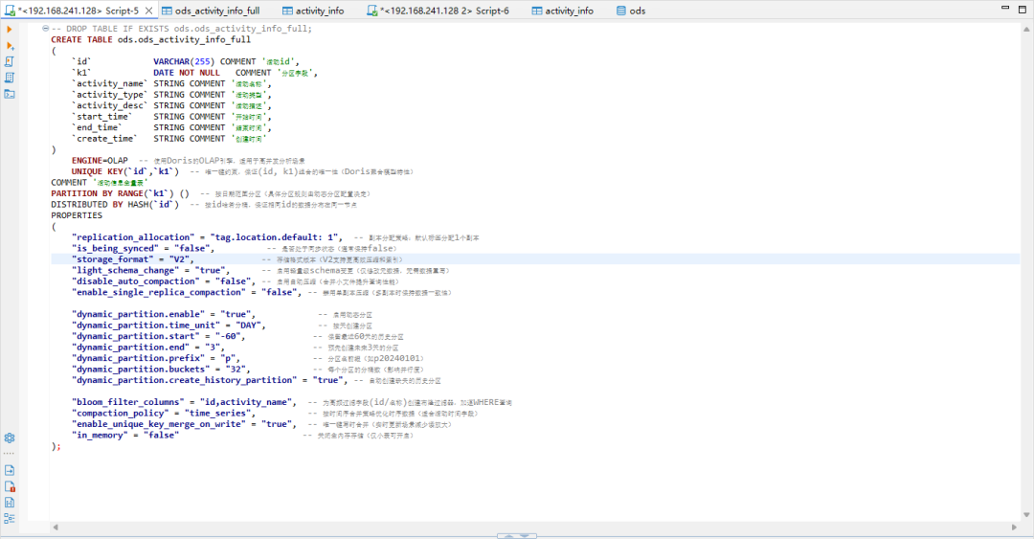Click on ods.ods_activity_info_full table name
Screen dimensions: 1034x539
pos(184,39)
